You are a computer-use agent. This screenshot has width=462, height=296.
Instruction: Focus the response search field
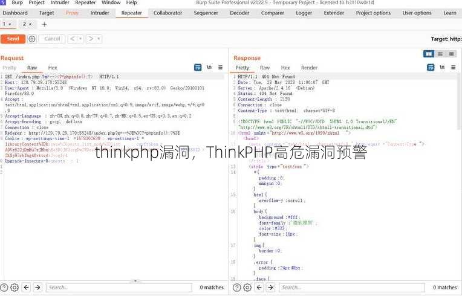tap(352, 288)
